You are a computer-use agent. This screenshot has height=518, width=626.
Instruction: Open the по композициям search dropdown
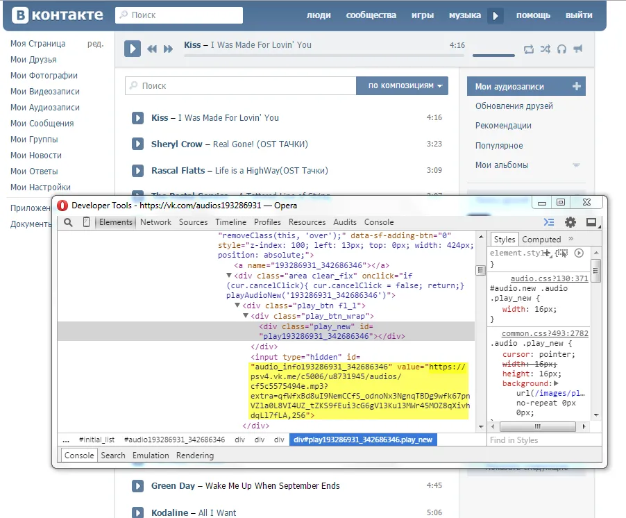[405, 86]
